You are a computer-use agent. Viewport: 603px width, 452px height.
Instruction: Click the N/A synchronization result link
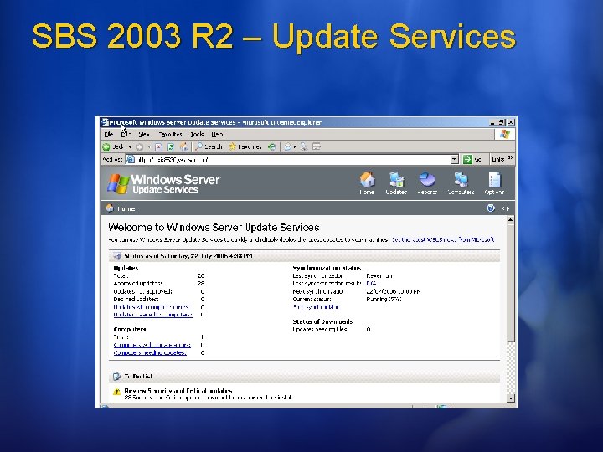pos(371,283)
